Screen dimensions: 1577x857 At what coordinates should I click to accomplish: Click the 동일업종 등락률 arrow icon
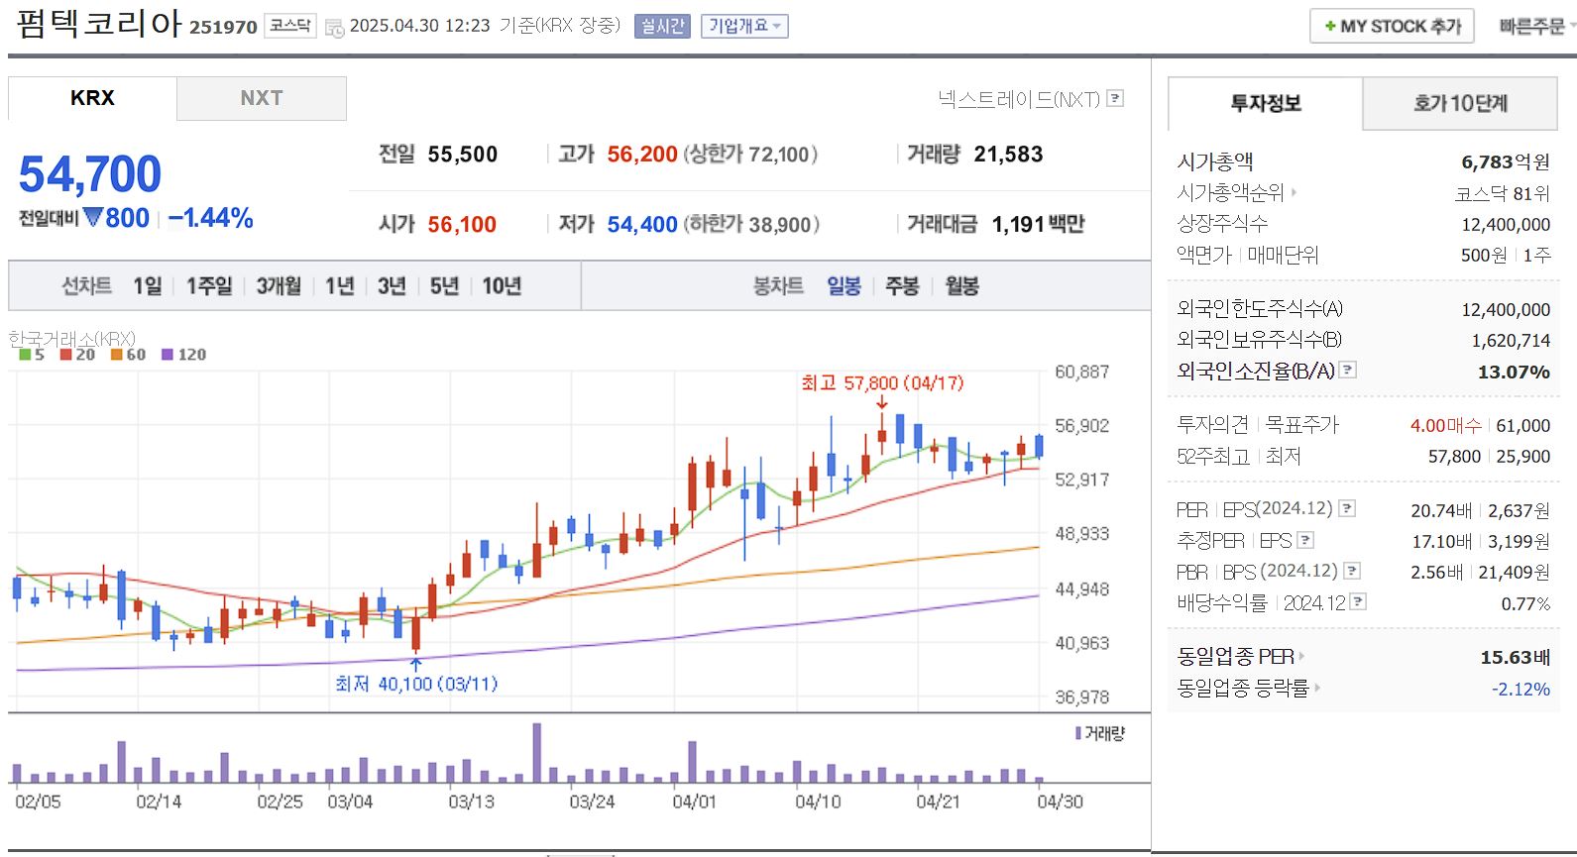[x=1317, y=687]
